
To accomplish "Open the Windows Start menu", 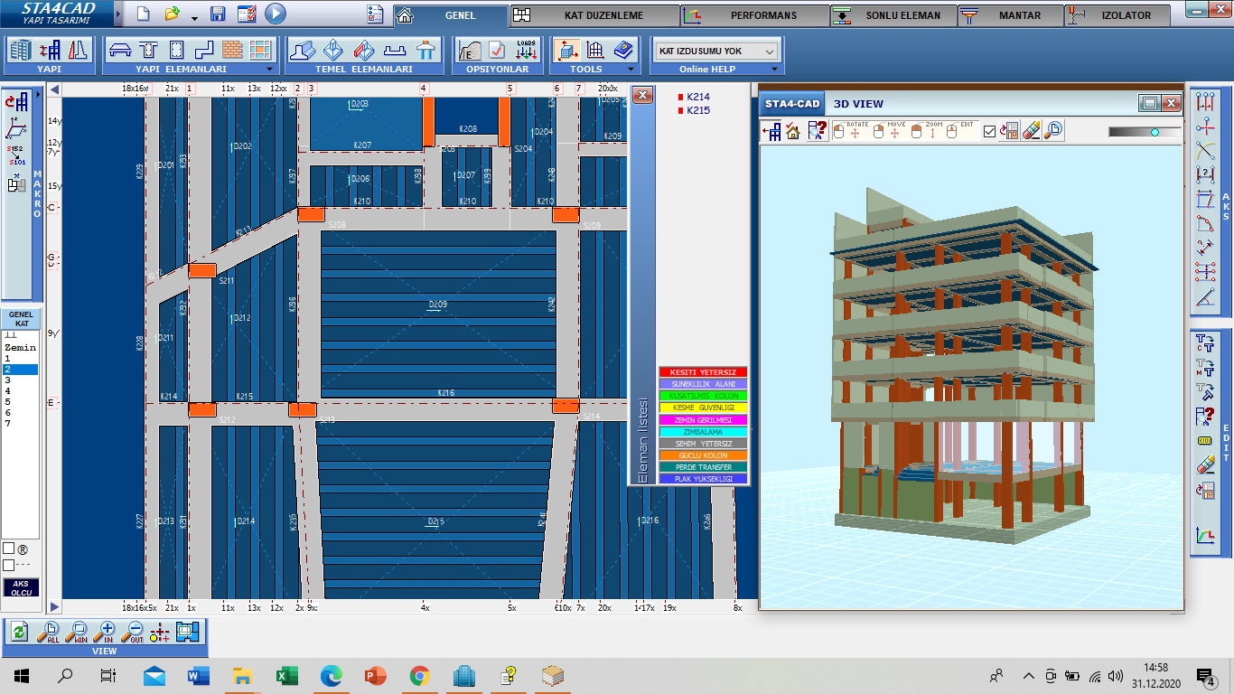I will pyautogui.click(x=22, y=675).
